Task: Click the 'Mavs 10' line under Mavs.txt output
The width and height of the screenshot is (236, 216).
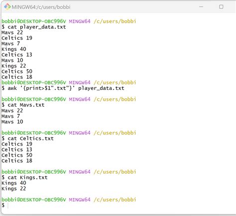Action: [x=12, y=122]
